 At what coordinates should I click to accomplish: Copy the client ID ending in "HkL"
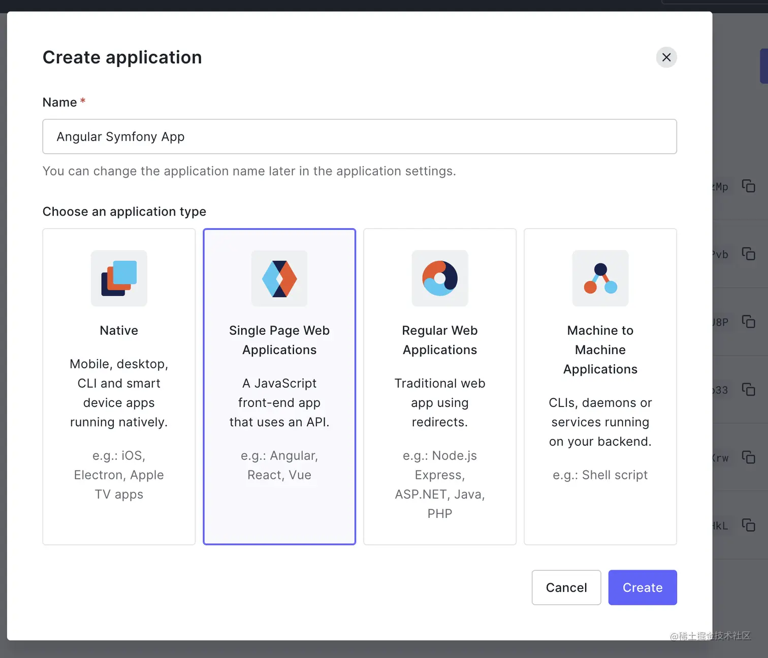pos(749,526)
